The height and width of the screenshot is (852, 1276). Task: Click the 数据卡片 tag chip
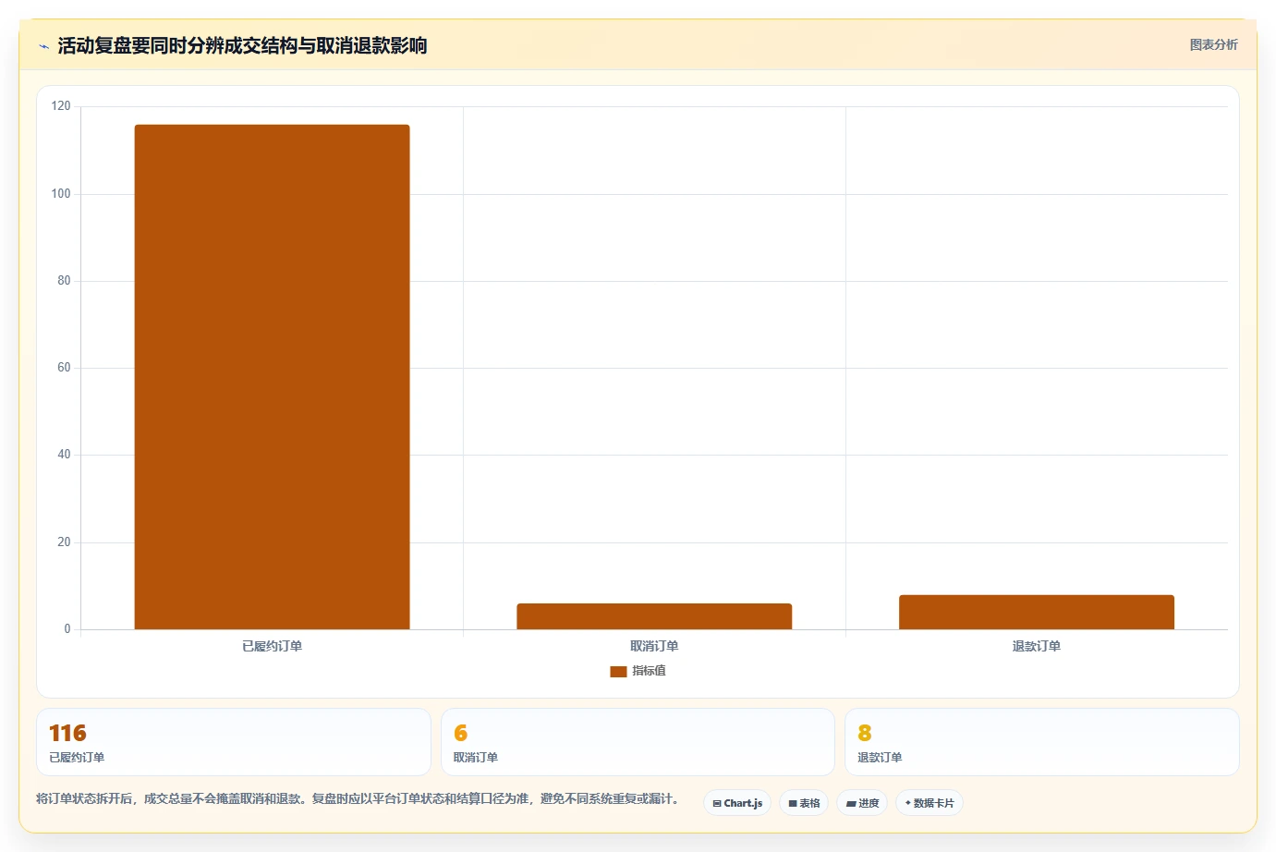pyautogui.click(x=930, y=803)
